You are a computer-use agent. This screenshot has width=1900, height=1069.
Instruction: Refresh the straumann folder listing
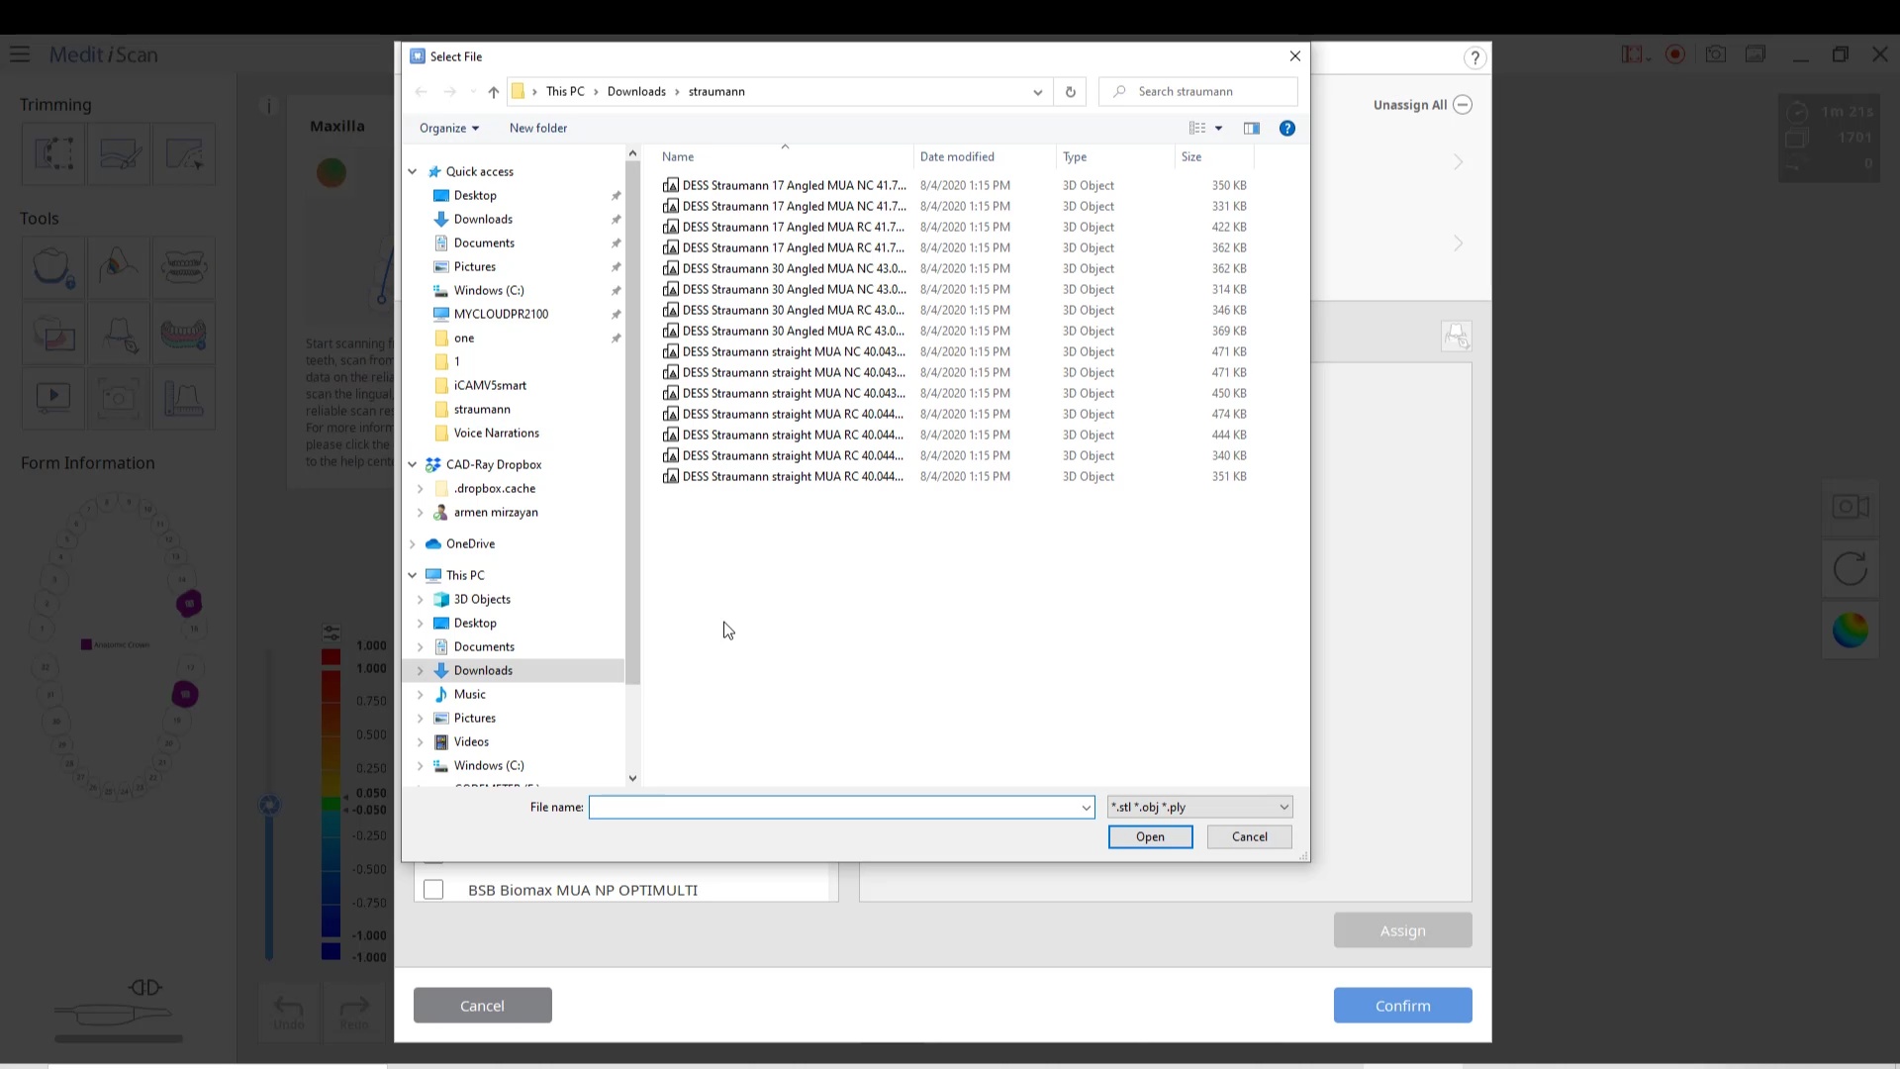[x=1070, y=92]
